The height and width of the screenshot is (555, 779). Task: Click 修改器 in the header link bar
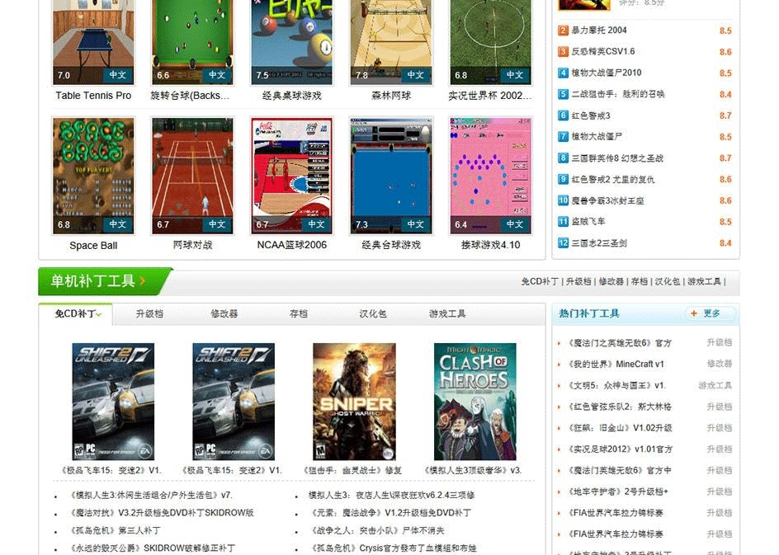(x=611, y=281)
